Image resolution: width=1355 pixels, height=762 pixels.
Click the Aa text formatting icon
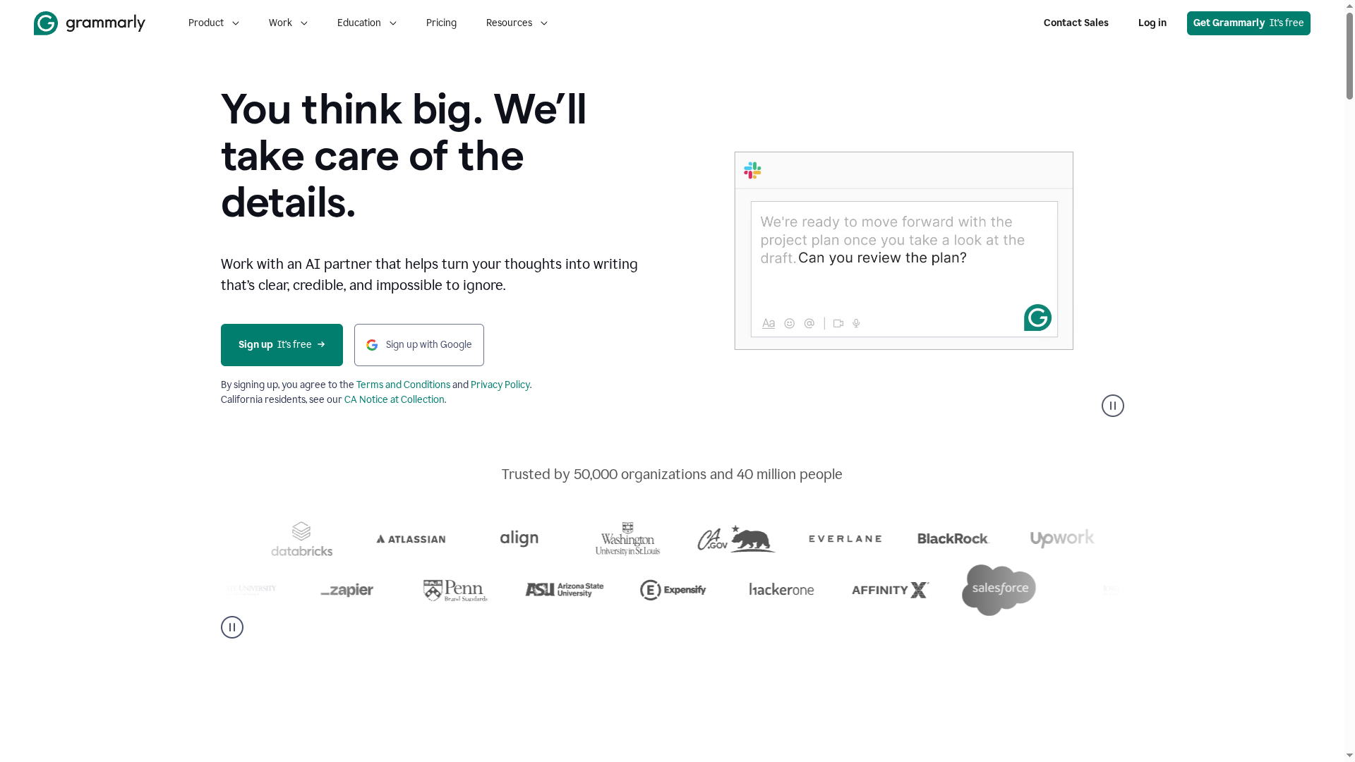coord(769,323)
